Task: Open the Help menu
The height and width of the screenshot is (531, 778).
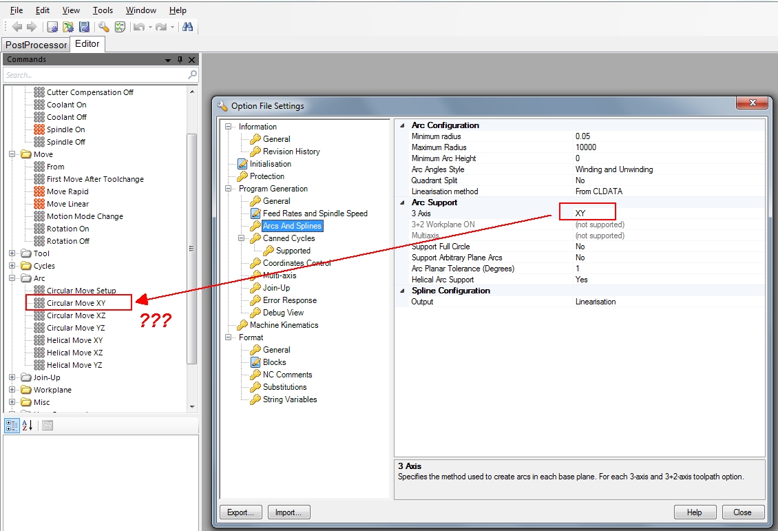Action: pyautogui.click(x=178, y=10)
